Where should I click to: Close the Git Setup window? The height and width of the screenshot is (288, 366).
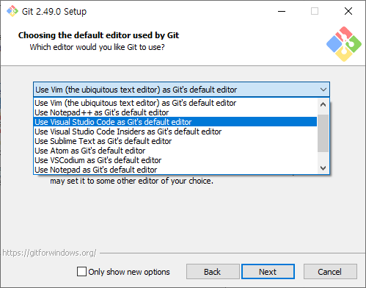348,11
